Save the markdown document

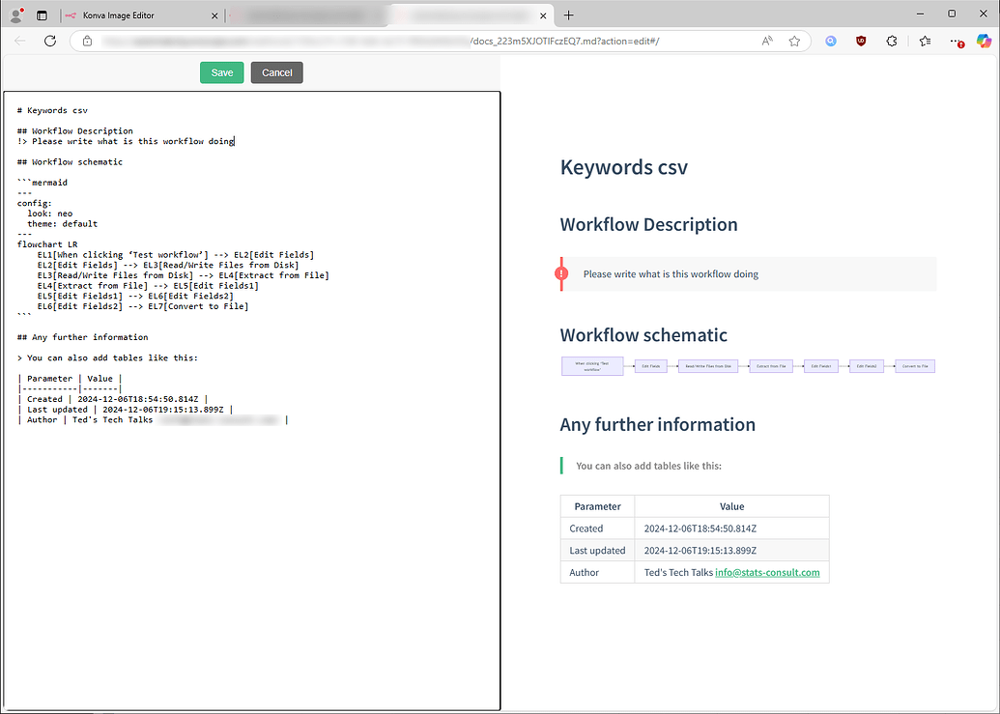(221, 71)
